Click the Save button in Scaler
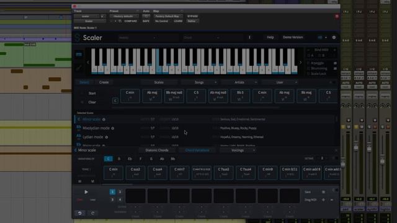This screenshot has width=397, height=223. (x=308, y=192)
